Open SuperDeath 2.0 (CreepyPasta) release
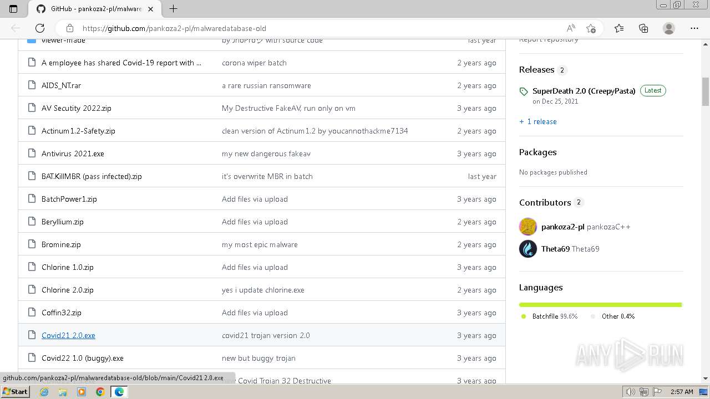This screenshot has width=710, height=399. [584, 91]
